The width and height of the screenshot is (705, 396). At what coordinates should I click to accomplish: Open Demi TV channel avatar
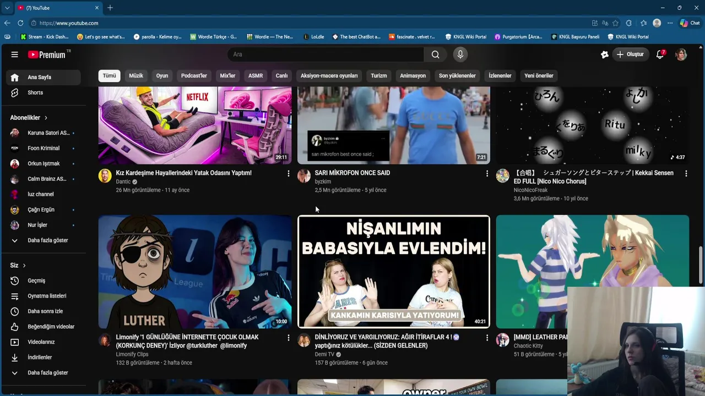point(304,340)
